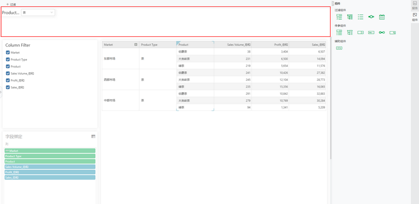419x204 pixels.
Task: Toggle the Product Type checkbox
Action: 7,59
